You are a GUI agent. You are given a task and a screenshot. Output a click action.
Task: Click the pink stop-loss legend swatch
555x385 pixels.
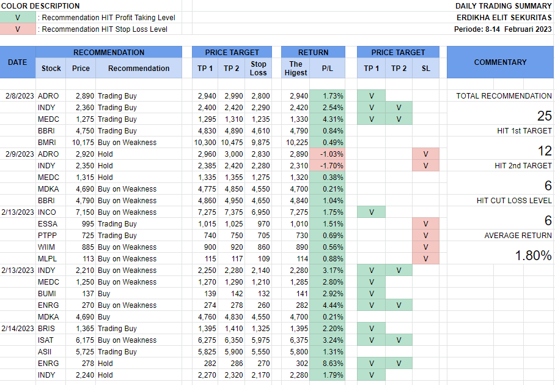[18, 29]
